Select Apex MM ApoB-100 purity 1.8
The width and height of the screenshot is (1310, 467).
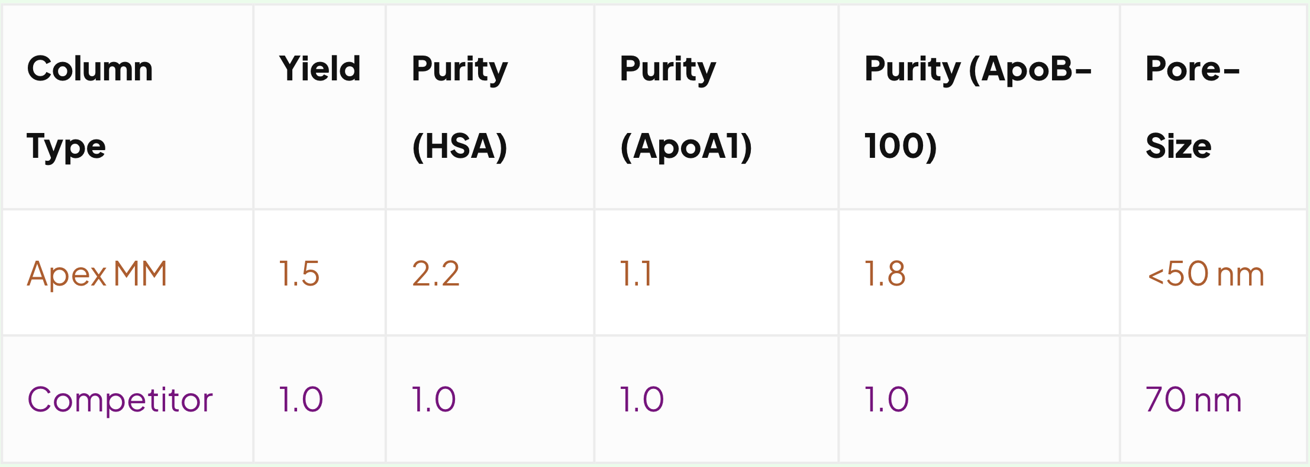(x=885, y=274)
